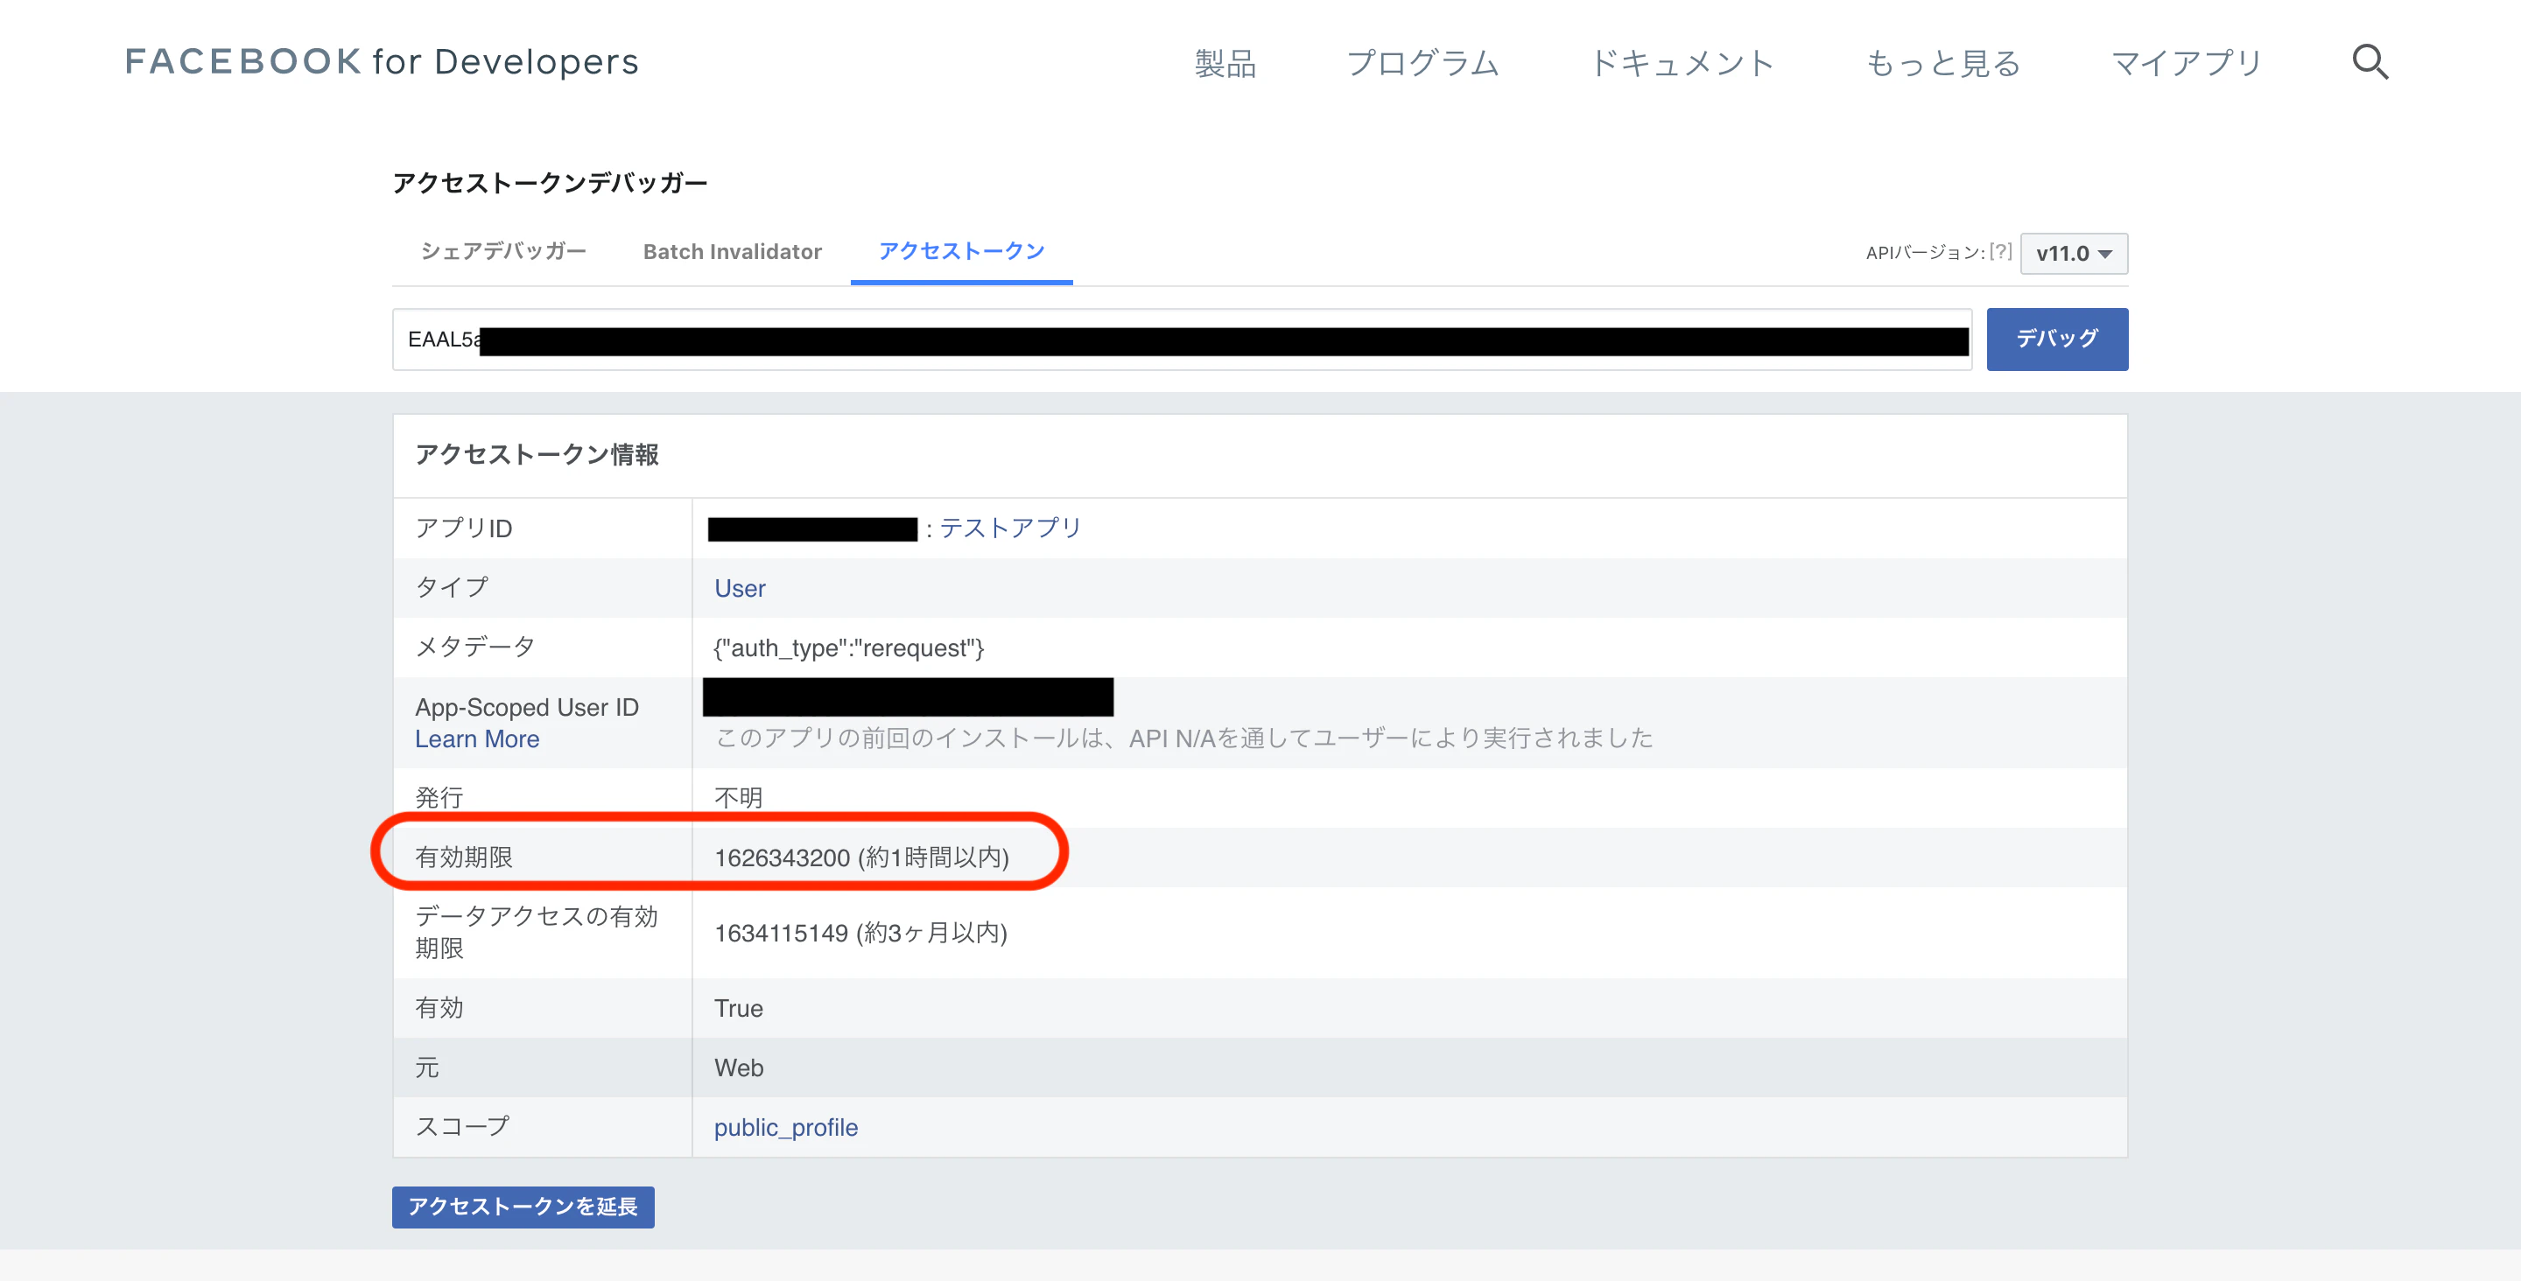
Task: Switch to the シェアデバッガー tab
Action: pyautogui.click(x=503, y=251)
